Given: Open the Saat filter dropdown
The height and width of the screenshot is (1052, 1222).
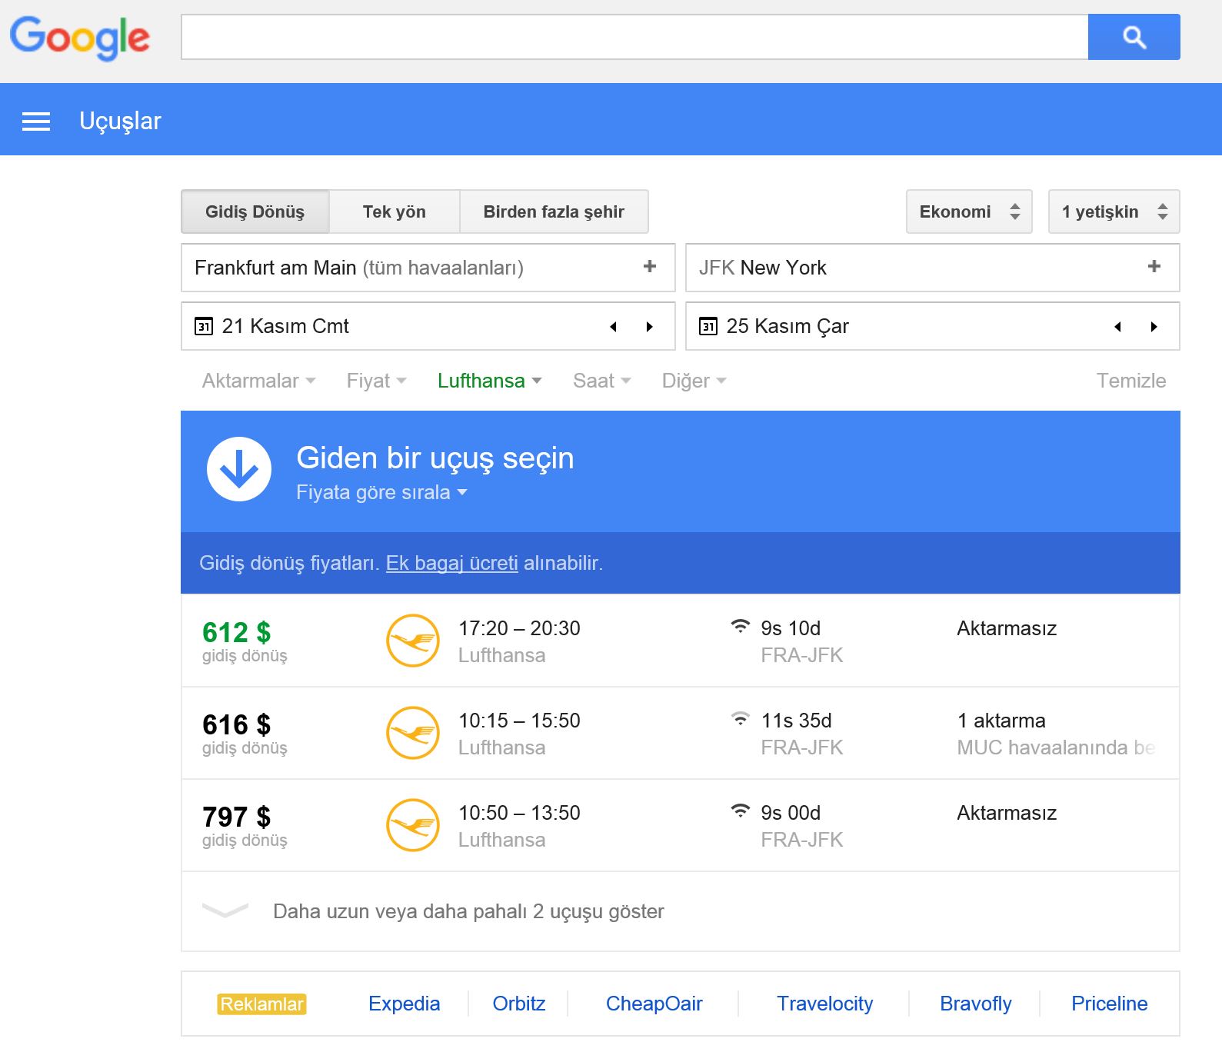Looking at the screenshot, I should click(x=602, y=381).
